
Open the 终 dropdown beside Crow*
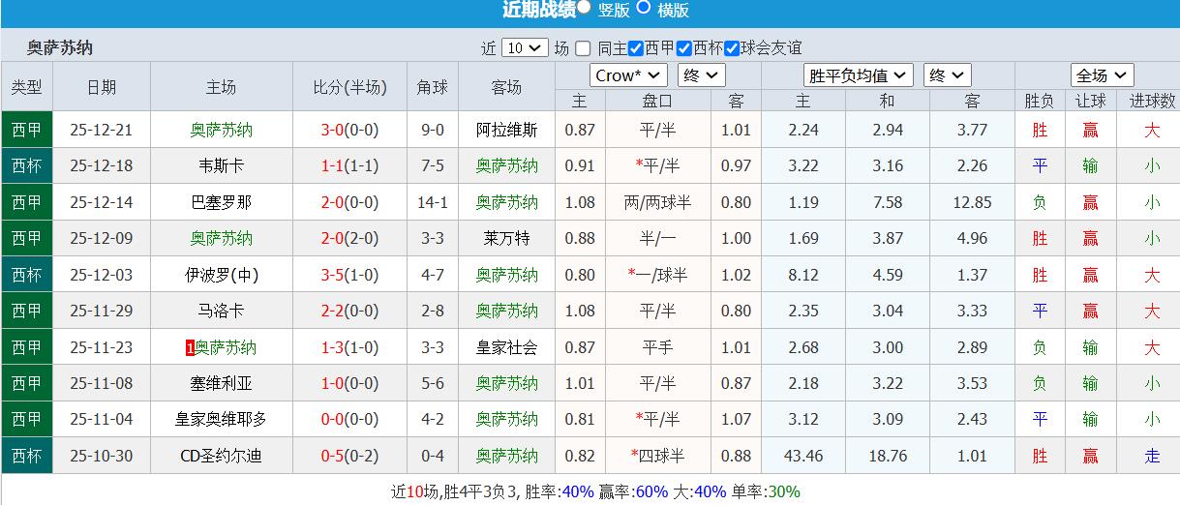coord(701,75)
